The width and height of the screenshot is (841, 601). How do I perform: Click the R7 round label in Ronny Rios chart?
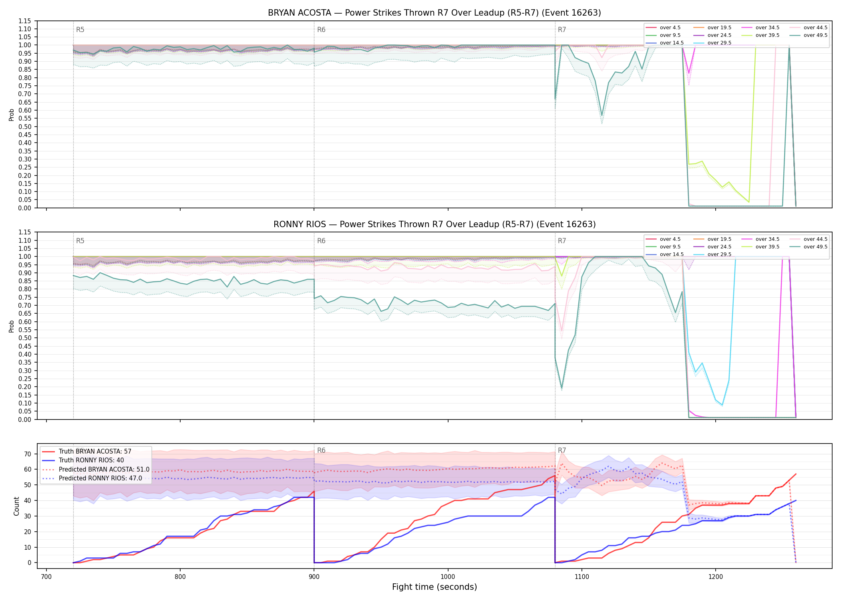click(562, 241)
